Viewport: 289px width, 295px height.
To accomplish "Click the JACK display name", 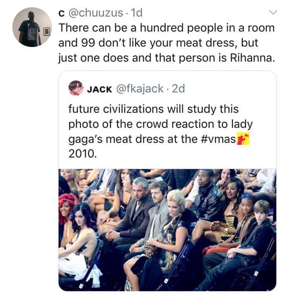I will click(x=99, y=89).
